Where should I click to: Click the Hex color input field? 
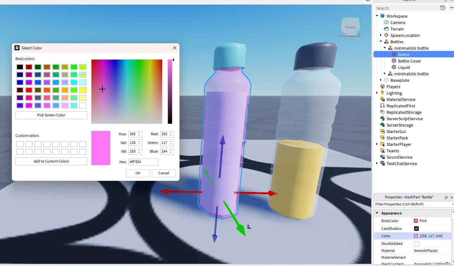(143, 162)
